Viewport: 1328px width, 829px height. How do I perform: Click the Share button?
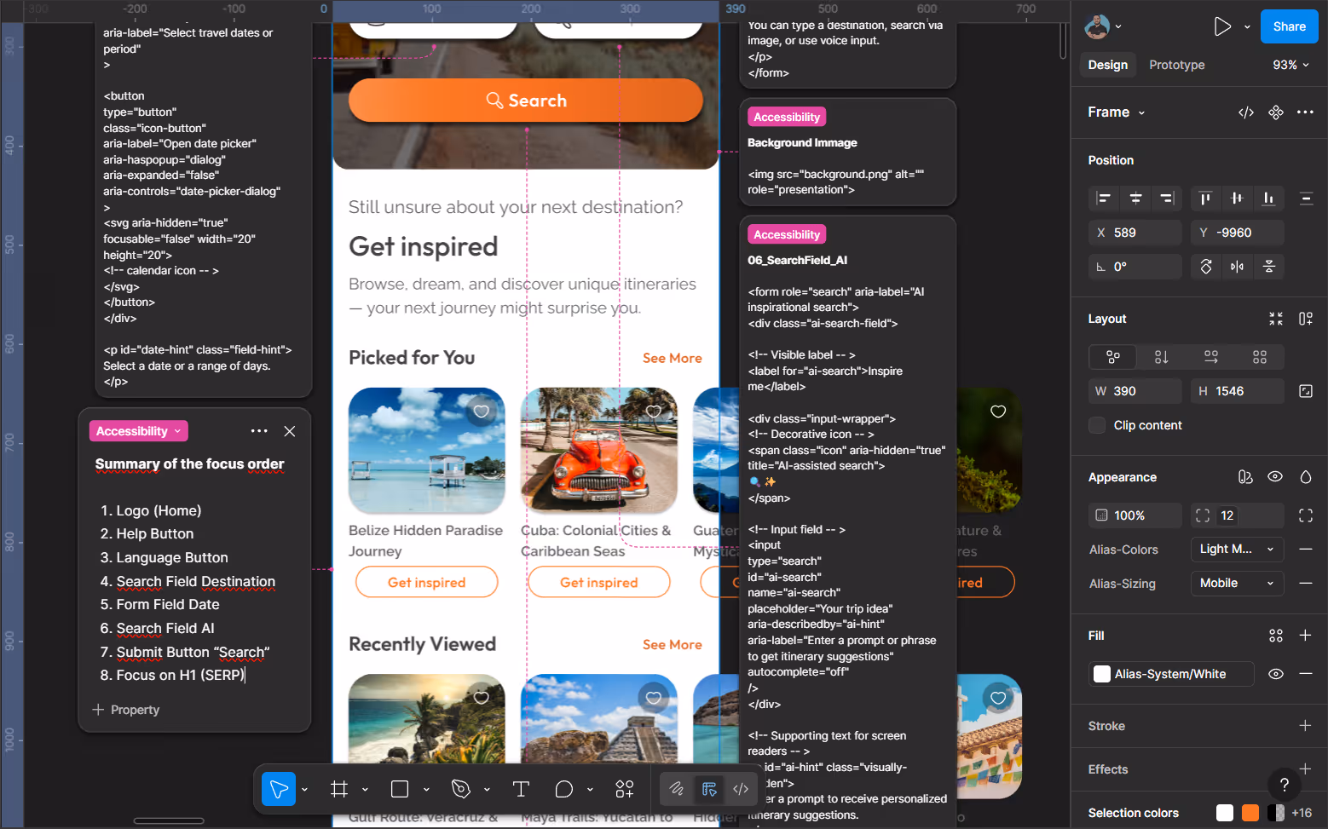click(x=1289, y=26)
